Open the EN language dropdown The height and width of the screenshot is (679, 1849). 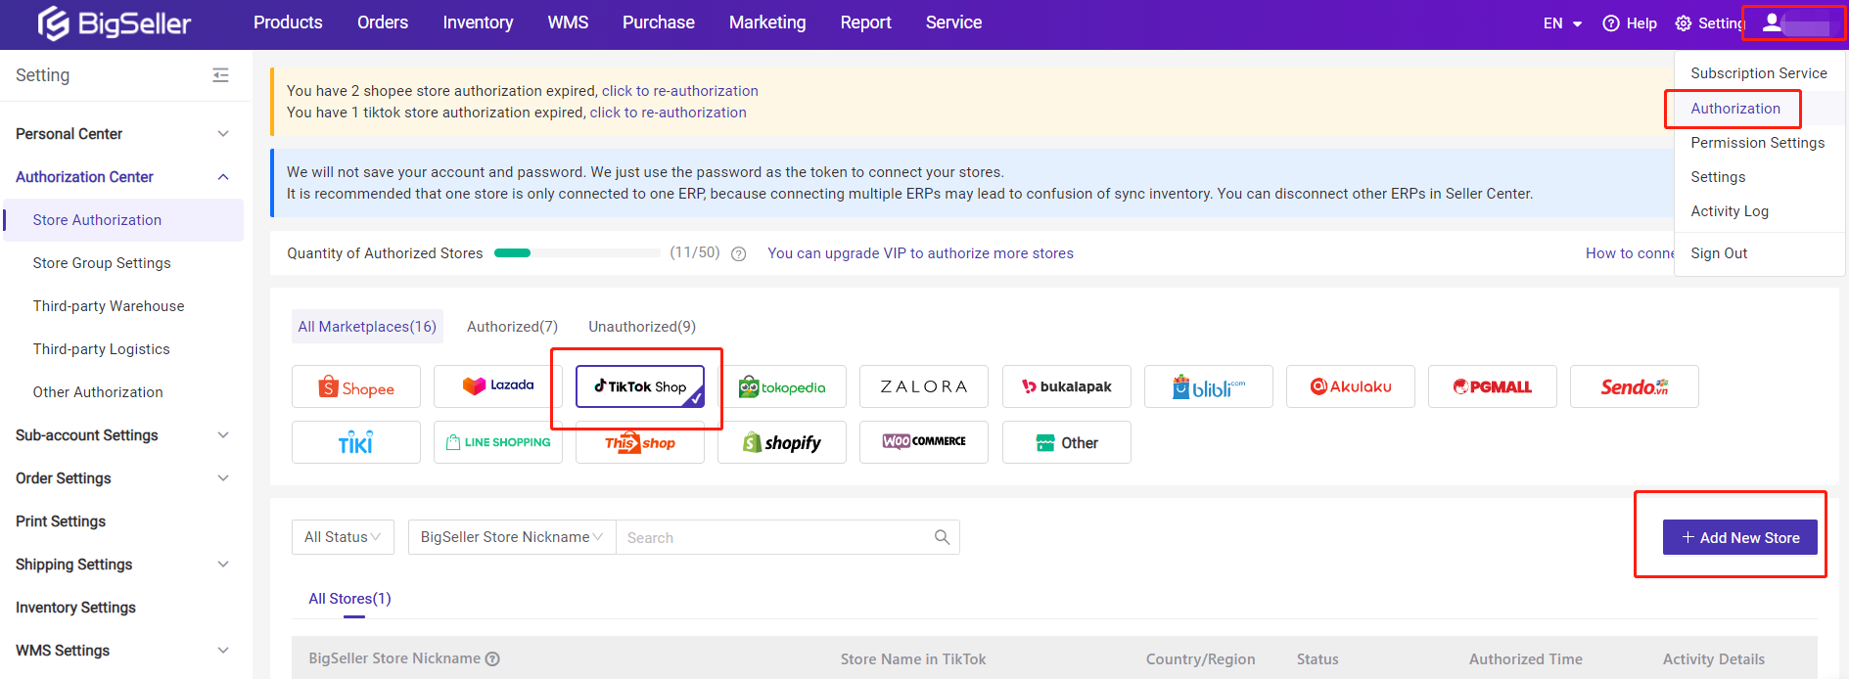(1562, 23)
